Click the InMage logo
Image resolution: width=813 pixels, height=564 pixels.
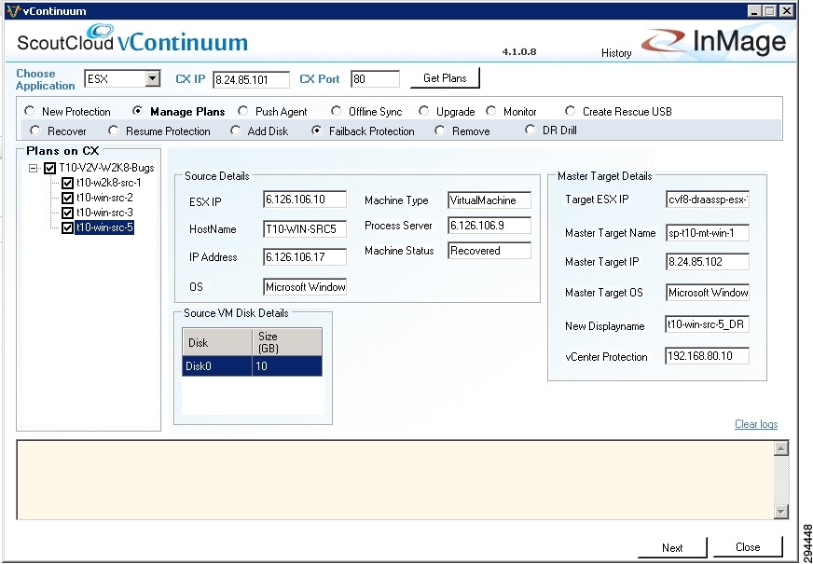tap(714, 41)
